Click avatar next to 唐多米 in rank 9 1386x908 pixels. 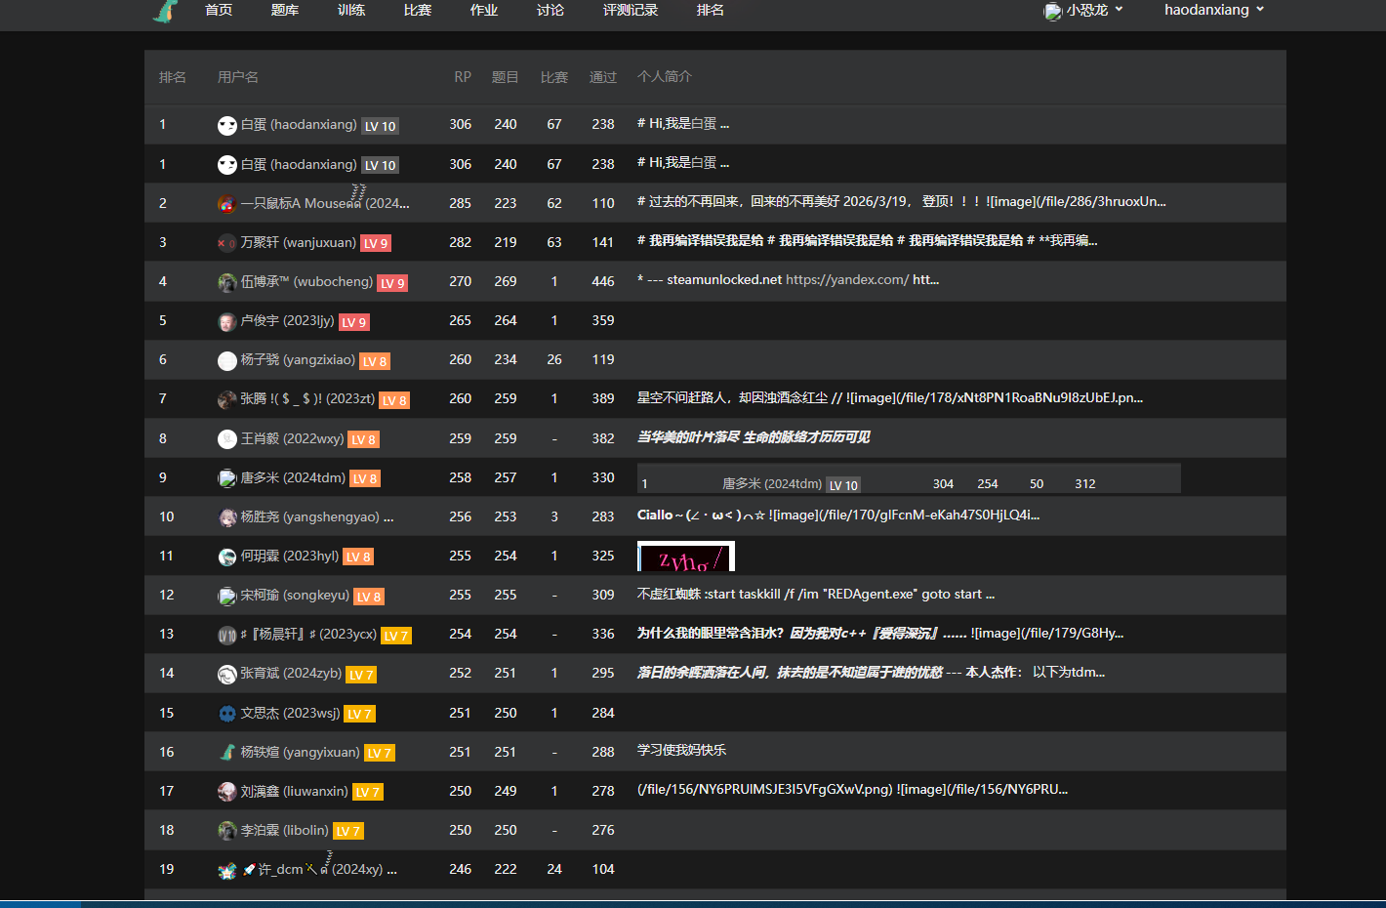[x=226, y=477]
